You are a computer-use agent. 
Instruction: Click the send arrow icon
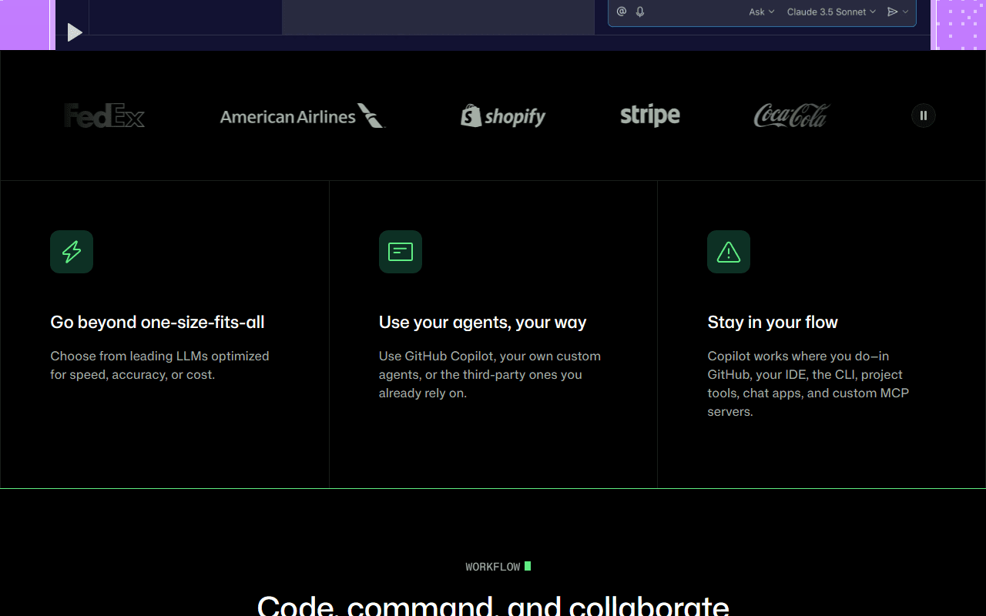pyautogui.click(x=892, y=12)
